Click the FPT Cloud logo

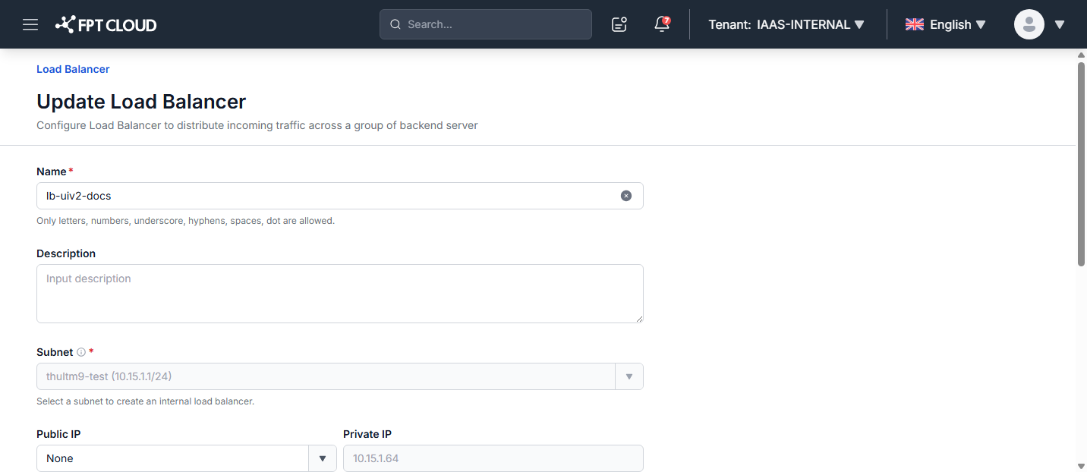(x=106, y=24)
